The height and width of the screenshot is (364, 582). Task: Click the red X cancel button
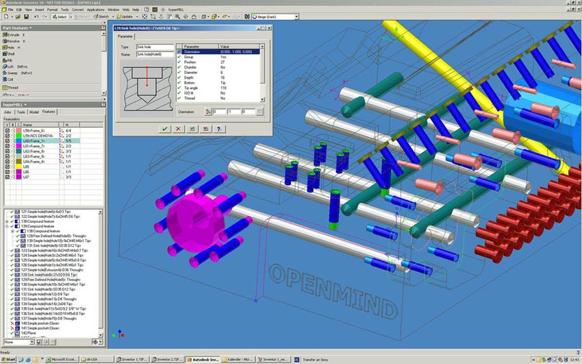(x=178, y=129)
